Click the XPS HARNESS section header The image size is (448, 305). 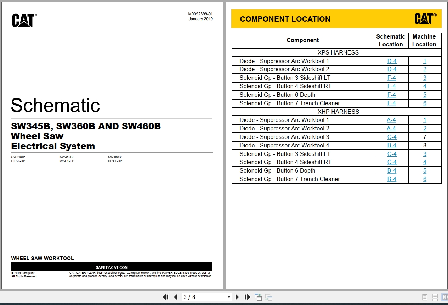point(338,52)
